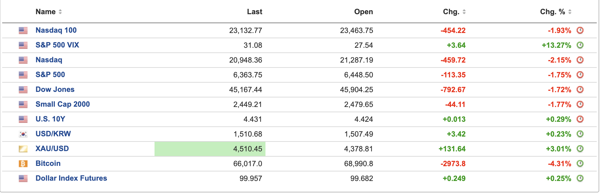
Task: Click the Open column header
Action: coord(363,12)
